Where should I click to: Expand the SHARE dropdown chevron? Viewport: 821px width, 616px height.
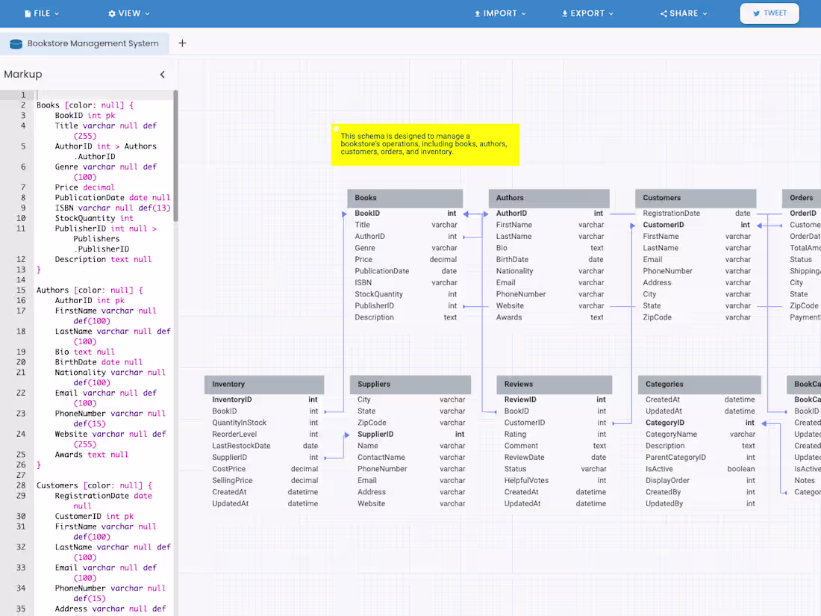pos(705,13)
